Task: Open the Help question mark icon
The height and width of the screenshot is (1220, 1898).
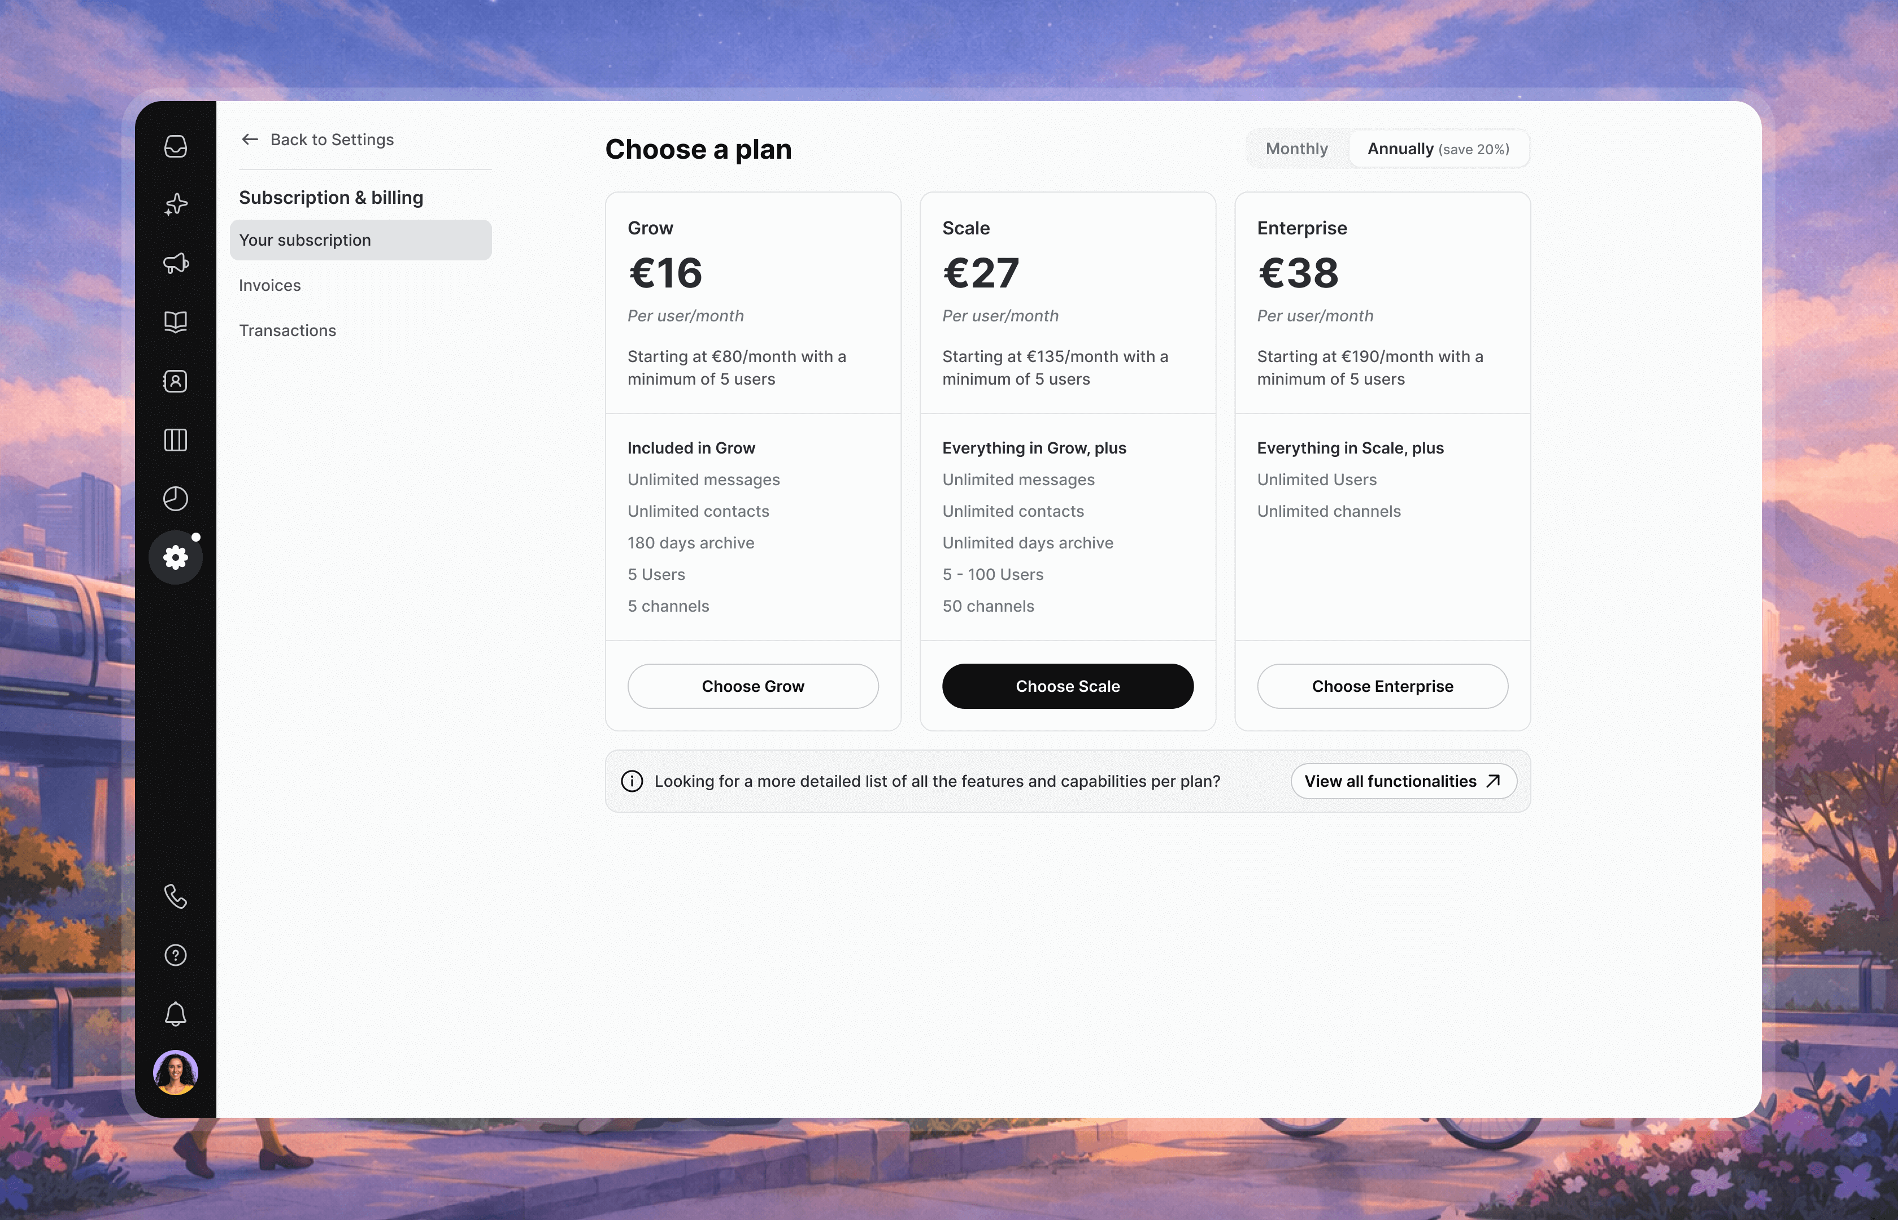Action: (176, 956)
